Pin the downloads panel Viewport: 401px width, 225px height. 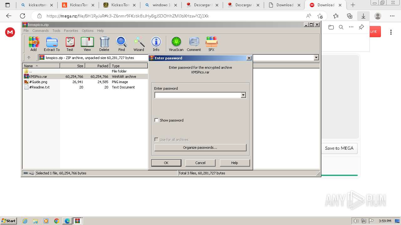361,27
